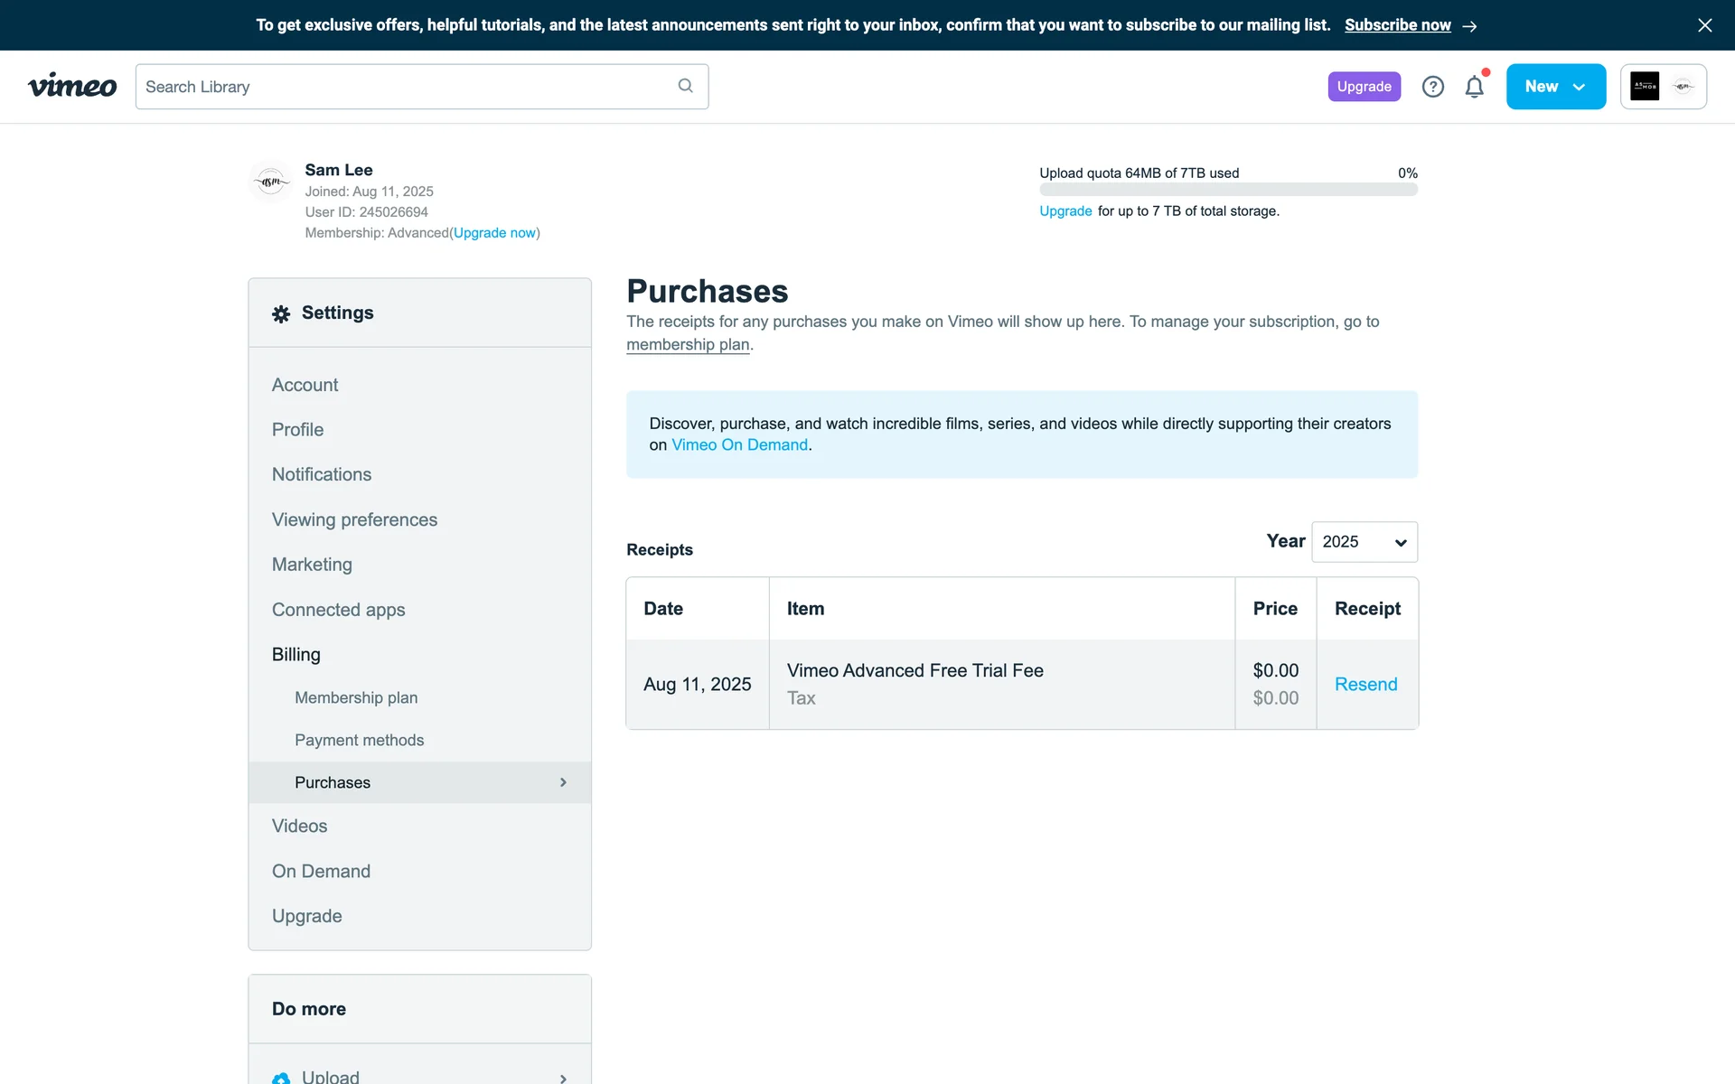Click the Purchases chevron arrow
Viewport: 1735px width, 1084px height.
point(563,782)
